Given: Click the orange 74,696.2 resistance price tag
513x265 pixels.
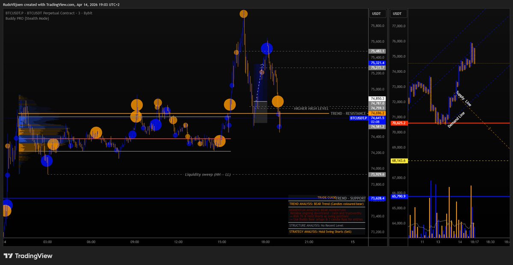Looking at the screenshot, I should (x=378, y=113).
